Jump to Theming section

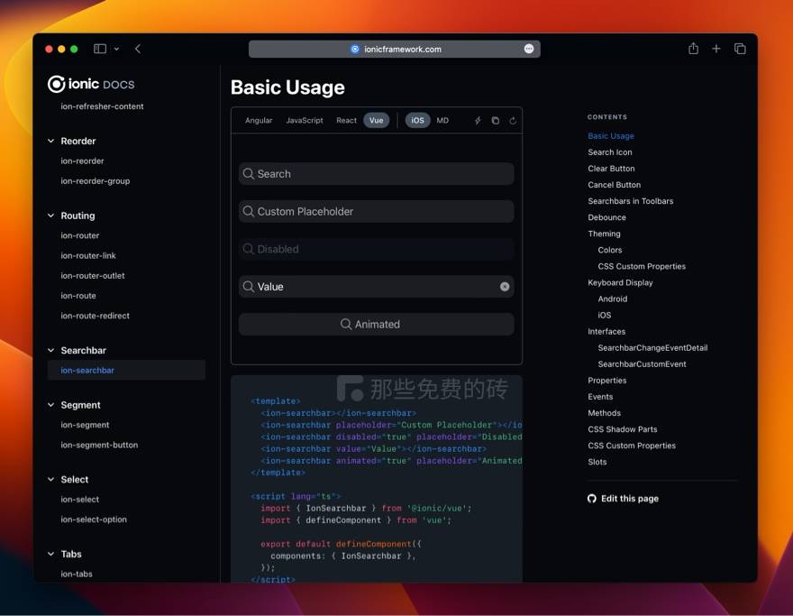(604, 234)
